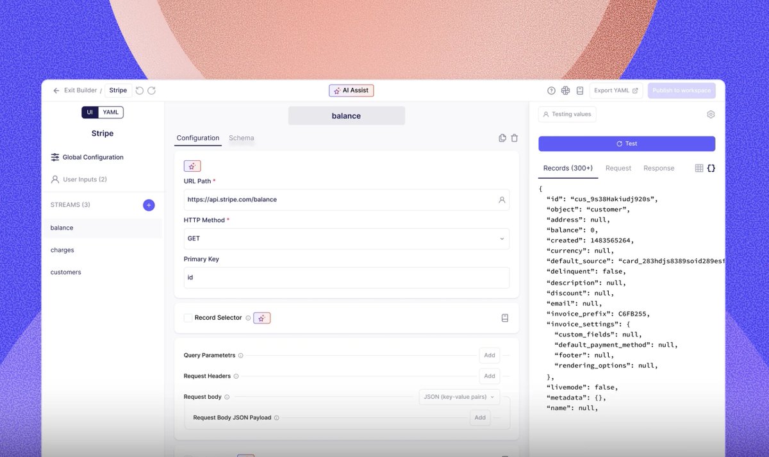Click the Testing values button
This screenshot has width=769, height=457.
567,114
